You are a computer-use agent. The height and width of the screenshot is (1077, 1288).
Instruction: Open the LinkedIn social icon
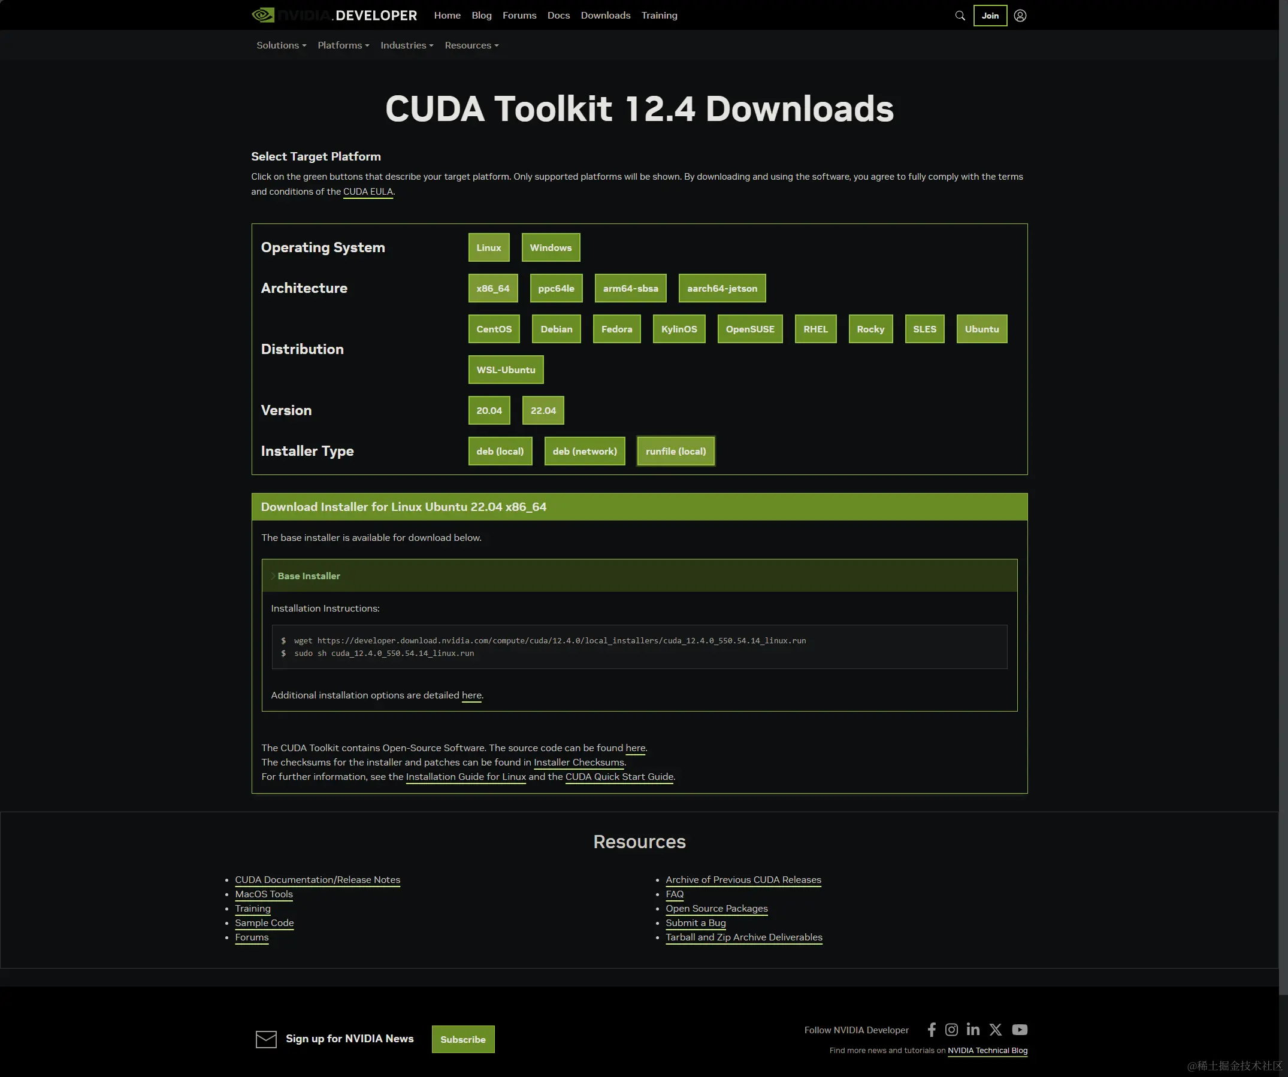tap(973, 1030)
